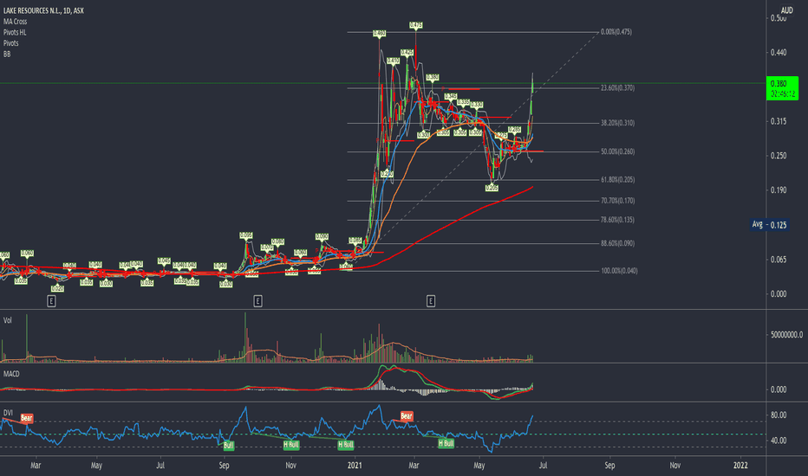Click the H Bull tag near November 2020
This screenshot has height=476, width=808.
point(291,444)
